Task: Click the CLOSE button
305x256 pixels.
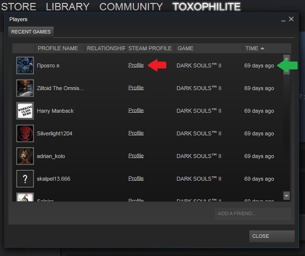Action: 272,236
